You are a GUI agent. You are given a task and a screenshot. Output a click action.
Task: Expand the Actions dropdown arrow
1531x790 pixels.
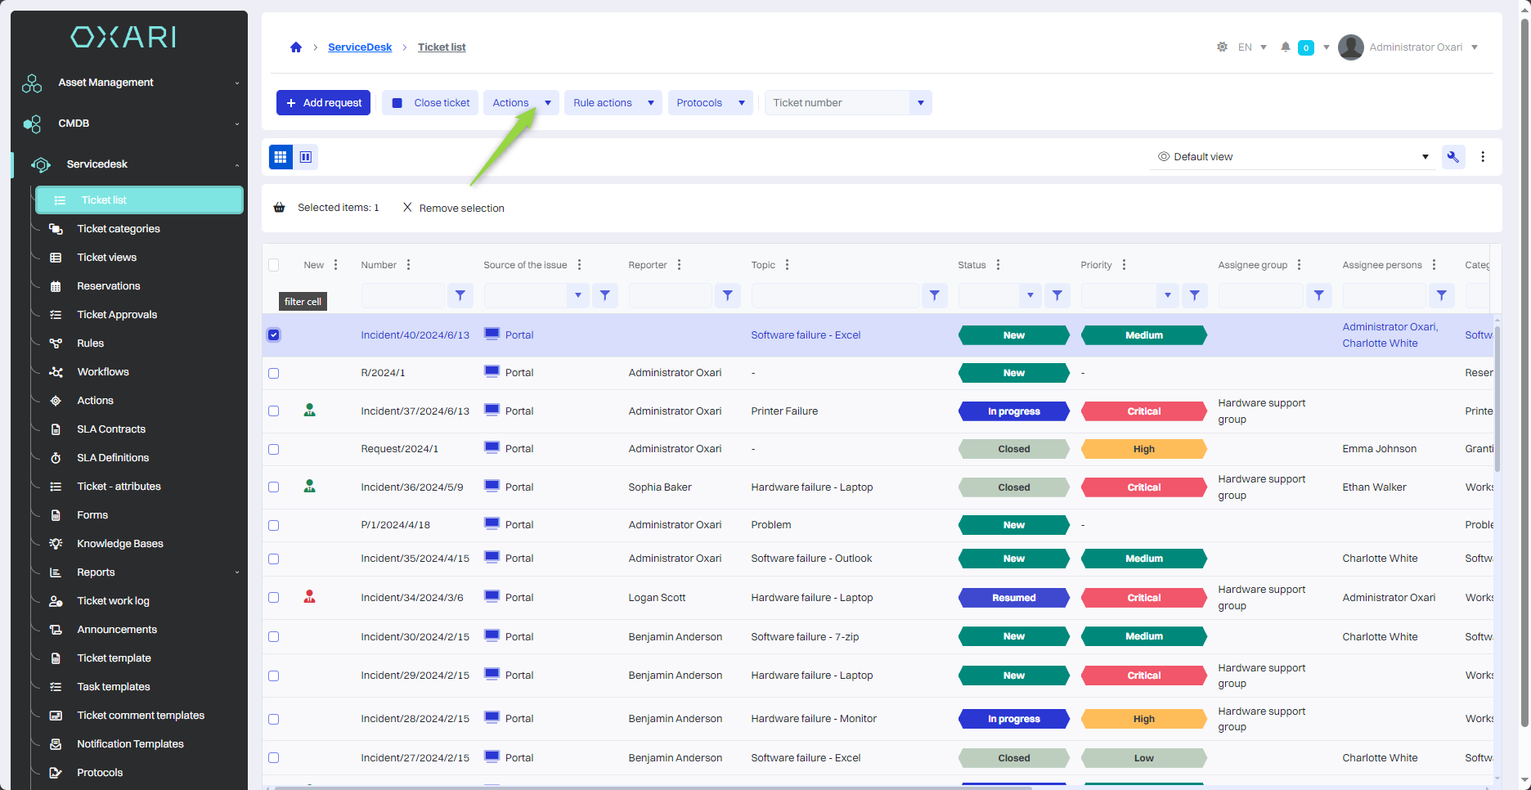(x=548, y=103)
